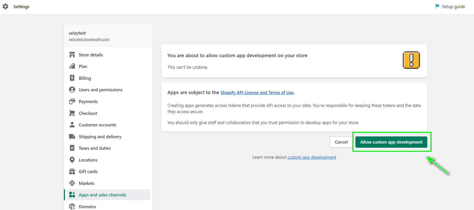Click the Settings gear icon
The height and width of the screenshot is (210, 474).
(x=5, y=7)
